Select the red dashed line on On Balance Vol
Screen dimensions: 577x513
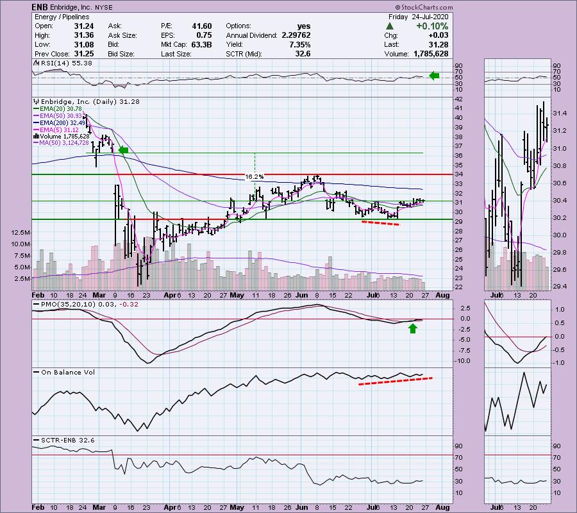(x=395, y=381)
